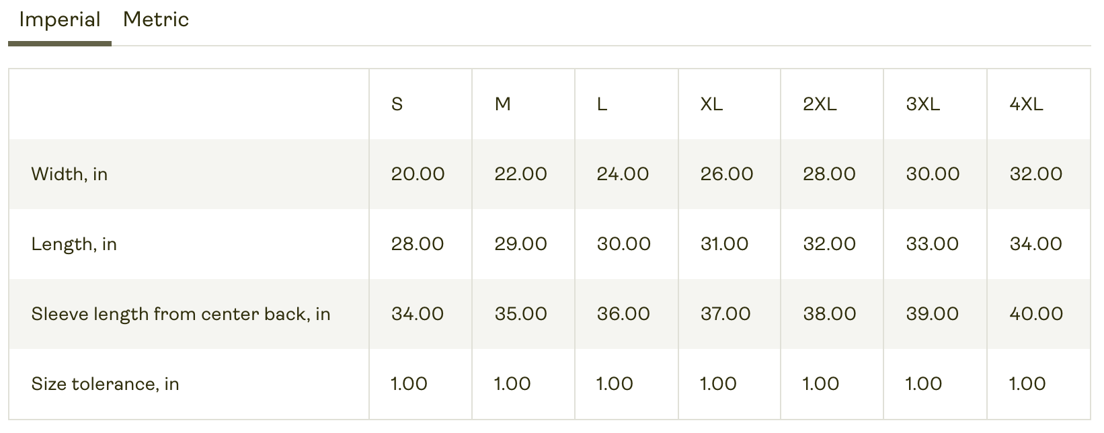The width and height of the screenshot is (1104, 433).
Task: Click the "Width, in" row label
Action: coord(69,174)
